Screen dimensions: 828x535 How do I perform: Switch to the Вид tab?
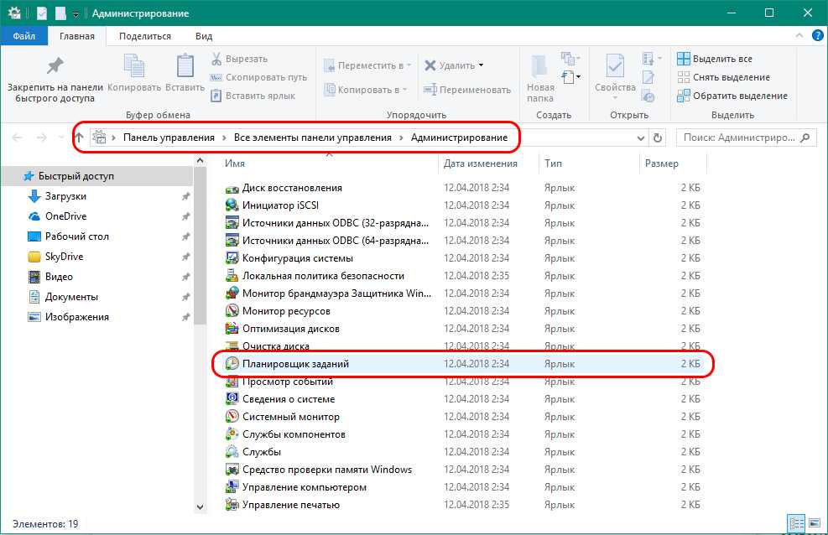pos(203,36)
